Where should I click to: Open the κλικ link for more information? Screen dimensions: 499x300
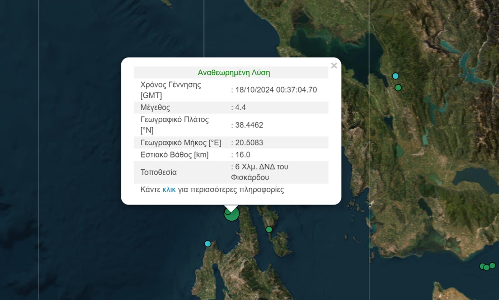(169, 190)
